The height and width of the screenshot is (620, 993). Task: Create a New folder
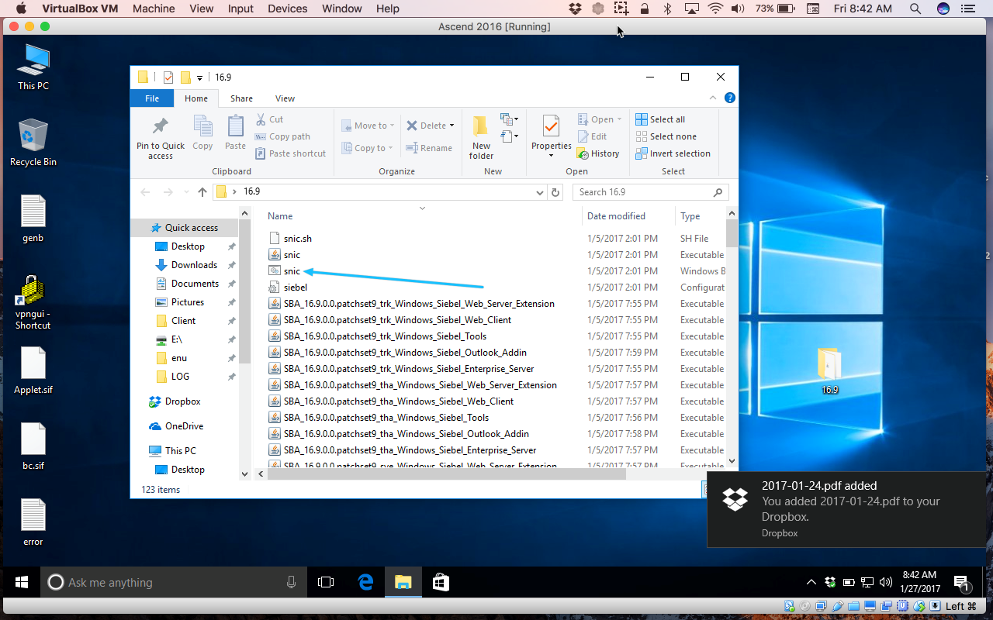point(481,137)
